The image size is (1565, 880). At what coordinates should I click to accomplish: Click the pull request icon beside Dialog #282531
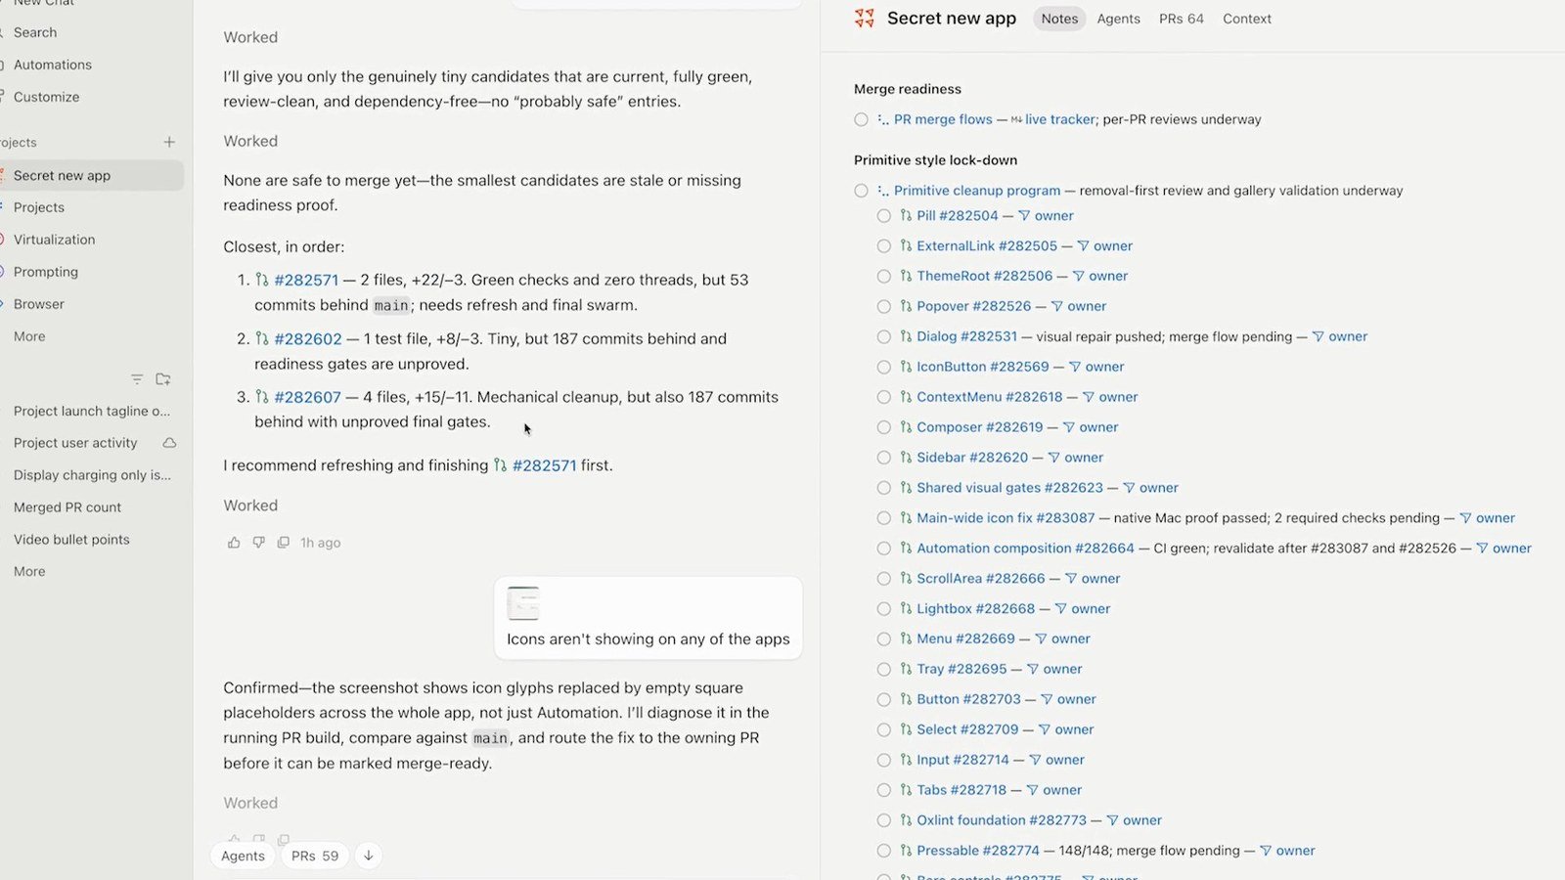click(x=906, y=336)
